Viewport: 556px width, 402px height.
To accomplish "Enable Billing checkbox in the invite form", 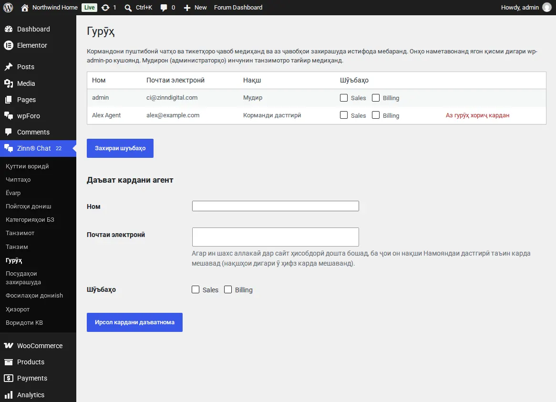I will (x=228, y=289).
